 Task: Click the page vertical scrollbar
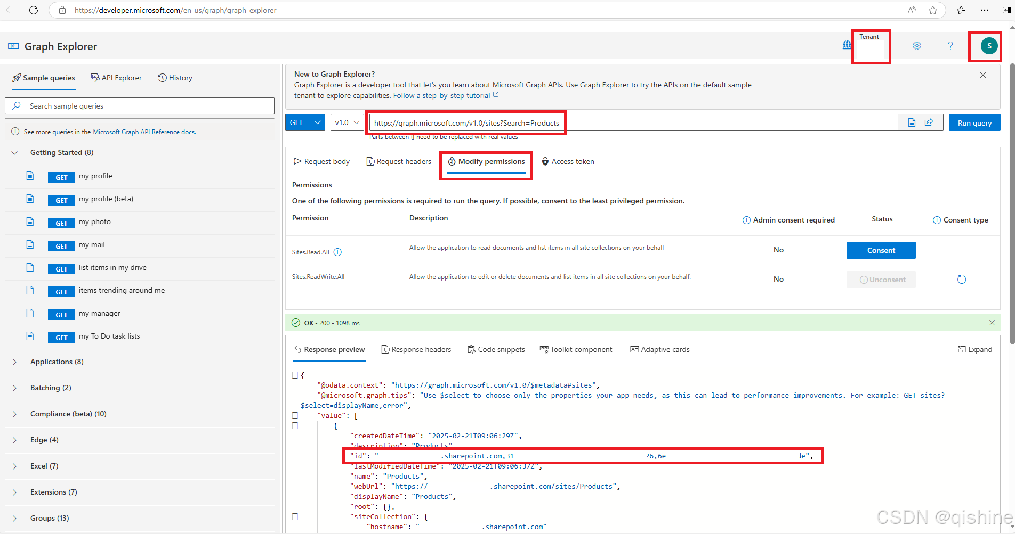click(1012, 204)
